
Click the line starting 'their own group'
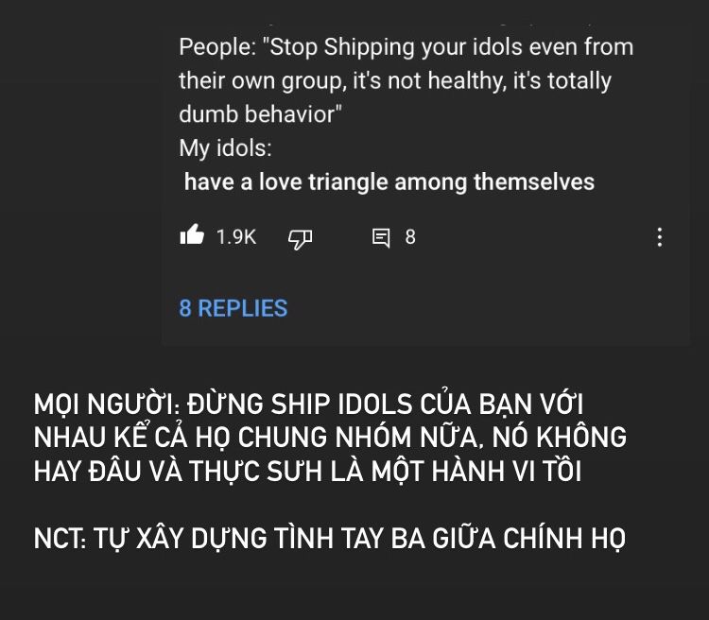395,81
